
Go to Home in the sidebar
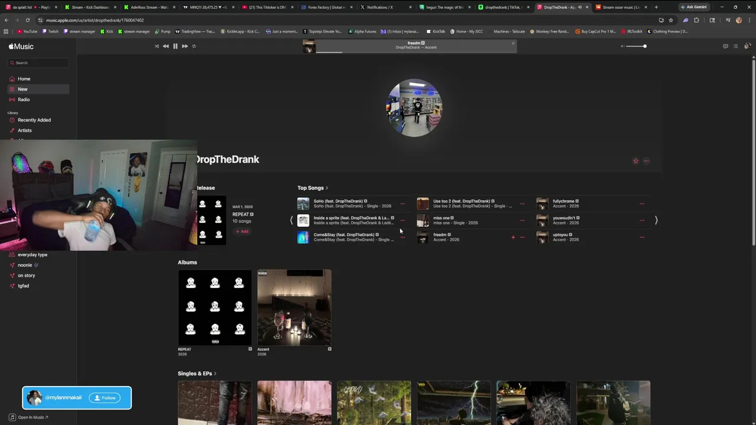tap(38, 79)
